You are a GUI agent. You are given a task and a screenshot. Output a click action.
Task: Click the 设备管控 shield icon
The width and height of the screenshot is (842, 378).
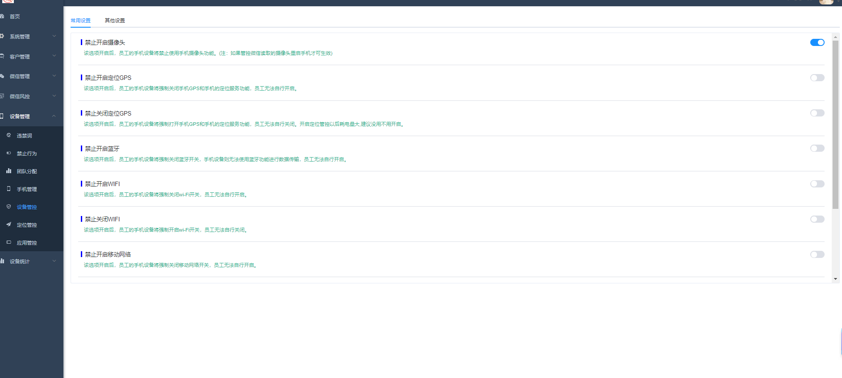pyautogui.click(x=8, y=207)
